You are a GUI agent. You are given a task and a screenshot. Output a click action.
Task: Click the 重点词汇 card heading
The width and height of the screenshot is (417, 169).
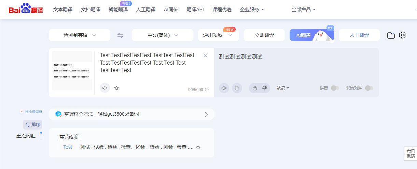[70, 137]
